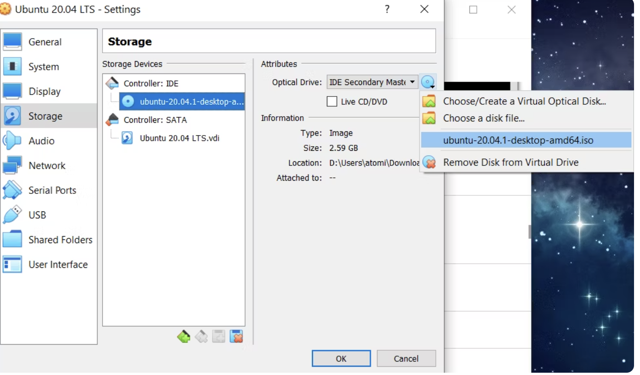Click the optical disk chooser icon

click(x=428, y=82)
